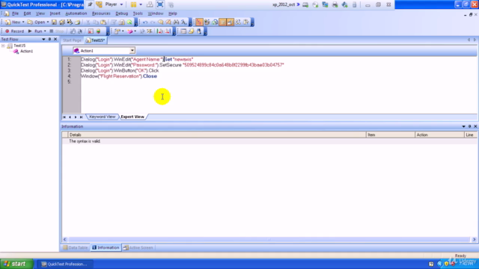The width and height of the screenshot is (479, 269).
Task: Click the Record button
Action: coord(14,31)
